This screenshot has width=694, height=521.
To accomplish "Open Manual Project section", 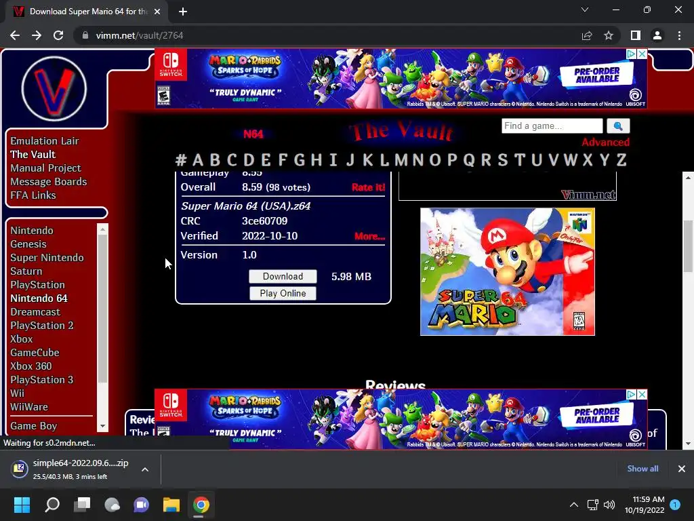I will [x=45, y=168].
